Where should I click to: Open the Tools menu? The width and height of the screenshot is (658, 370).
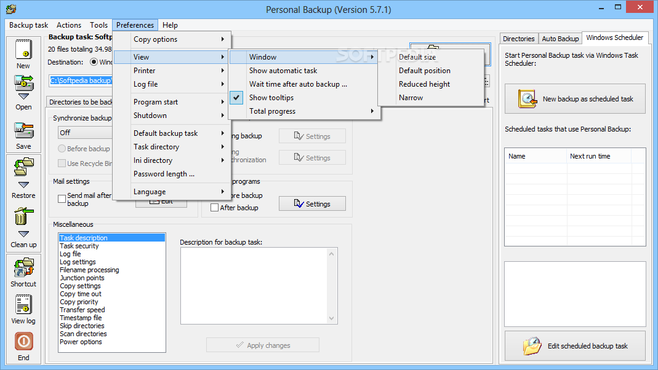[x=98, y=25]
